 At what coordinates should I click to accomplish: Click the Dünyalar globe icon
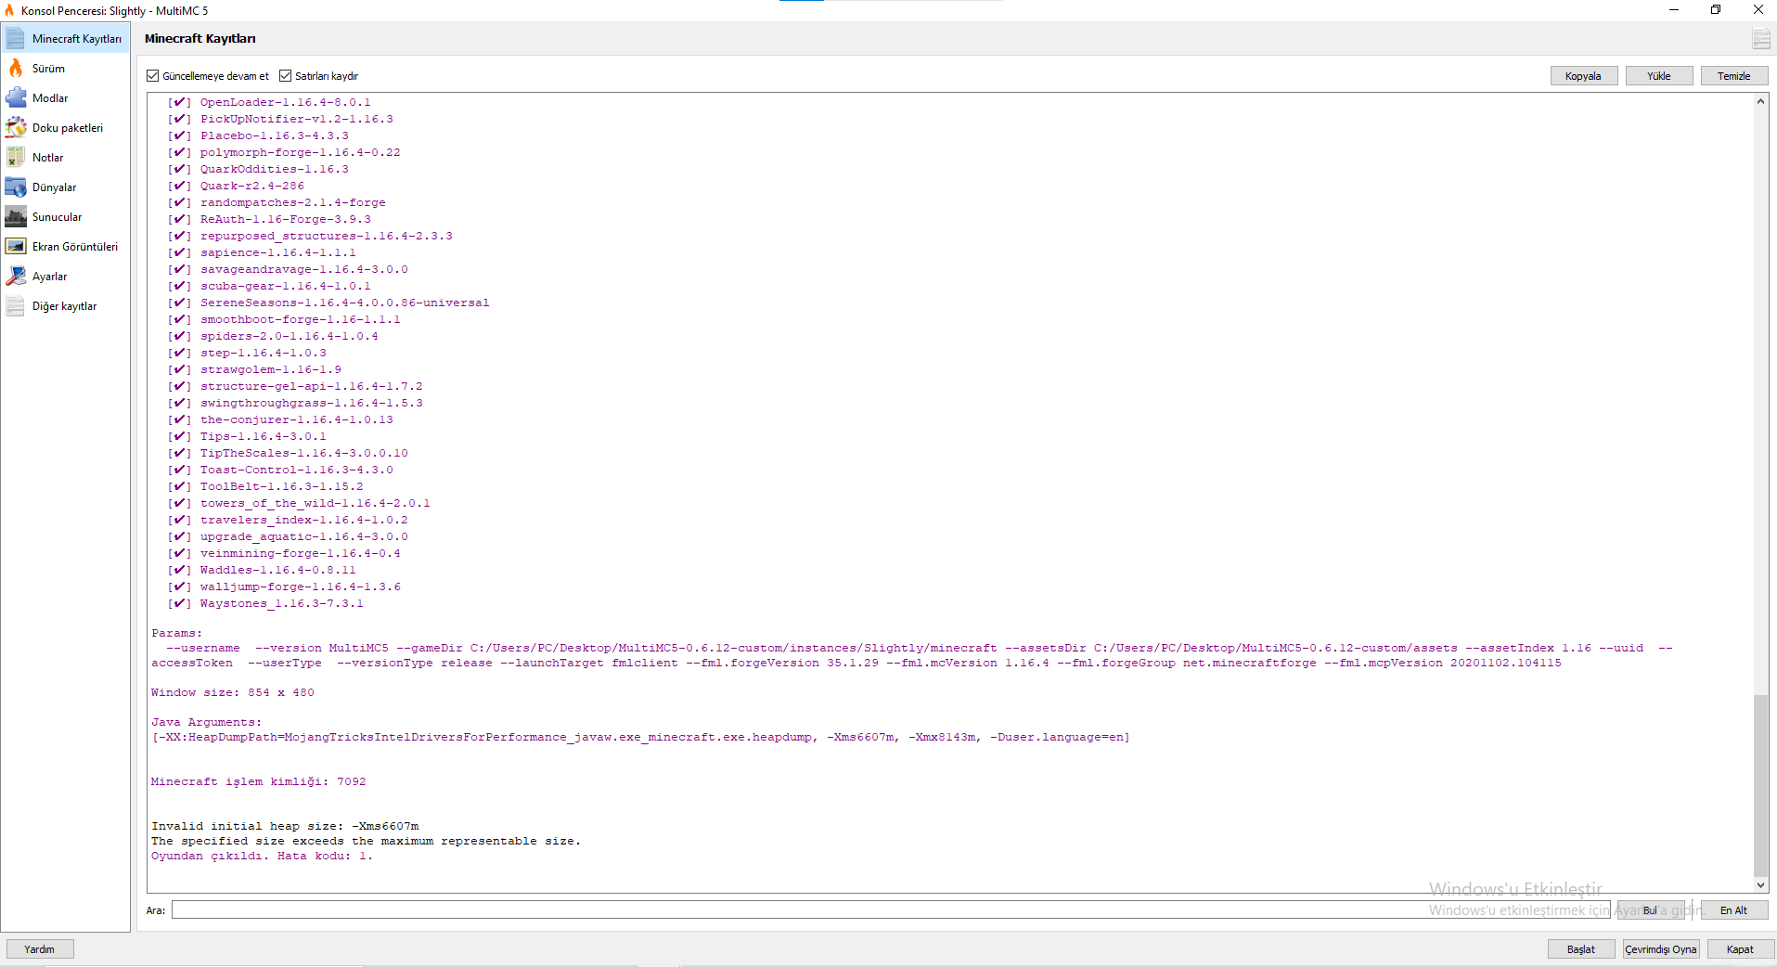[x=16, y=187]
